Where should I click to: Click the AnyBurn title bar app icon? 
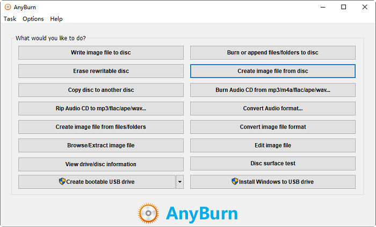pos(8,7)
